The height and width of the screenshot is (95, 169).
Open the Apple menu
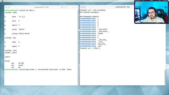2,1
